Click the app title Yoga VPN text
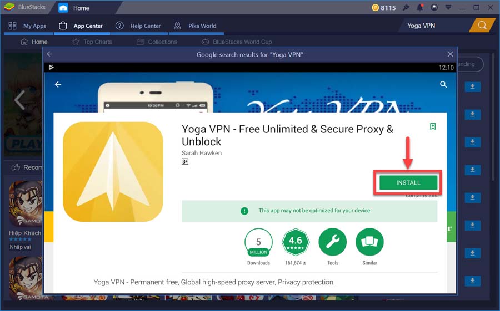 pos(287,135)
